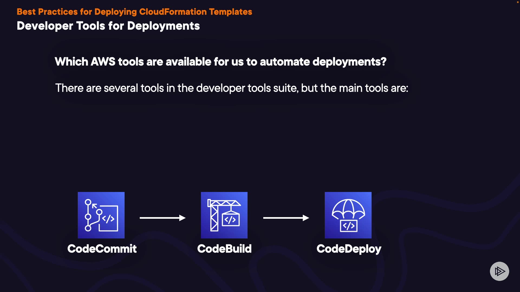Click the word AWS in the question
The width and height of the screenshot is (520, 292).
coord(103,62)
